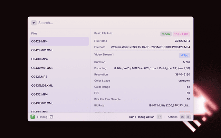Click the blue video tag in Video Stream 1
Screen dimensions: 221x138
(184, 55)
